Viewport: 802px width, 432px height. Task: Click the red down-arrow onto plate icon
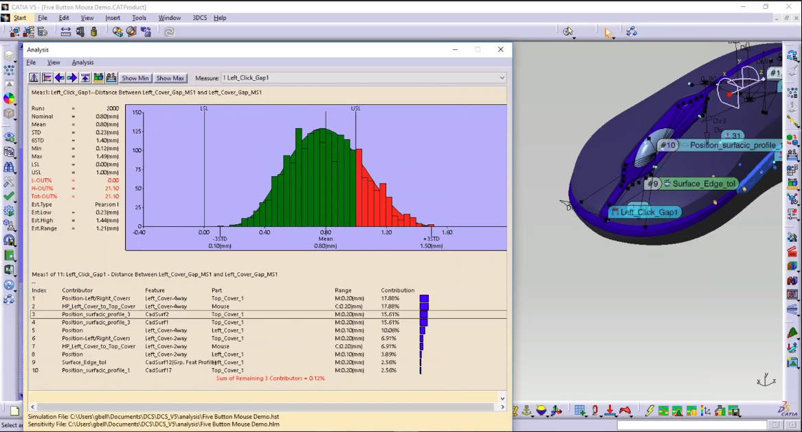coord(610,411)
